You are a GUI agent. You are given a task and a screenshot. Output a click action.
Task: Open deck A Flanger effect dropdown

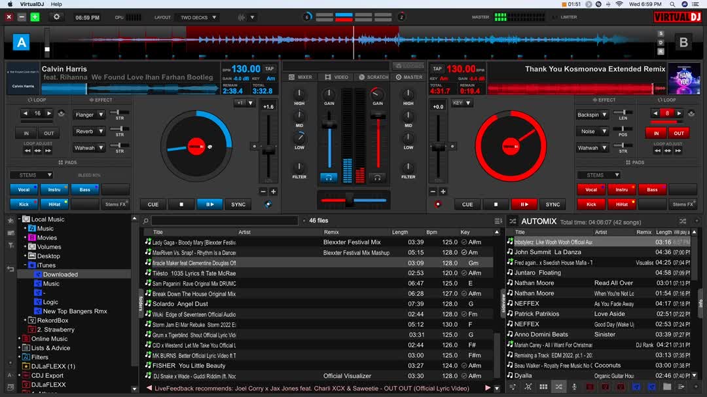(x=89, y=115)
